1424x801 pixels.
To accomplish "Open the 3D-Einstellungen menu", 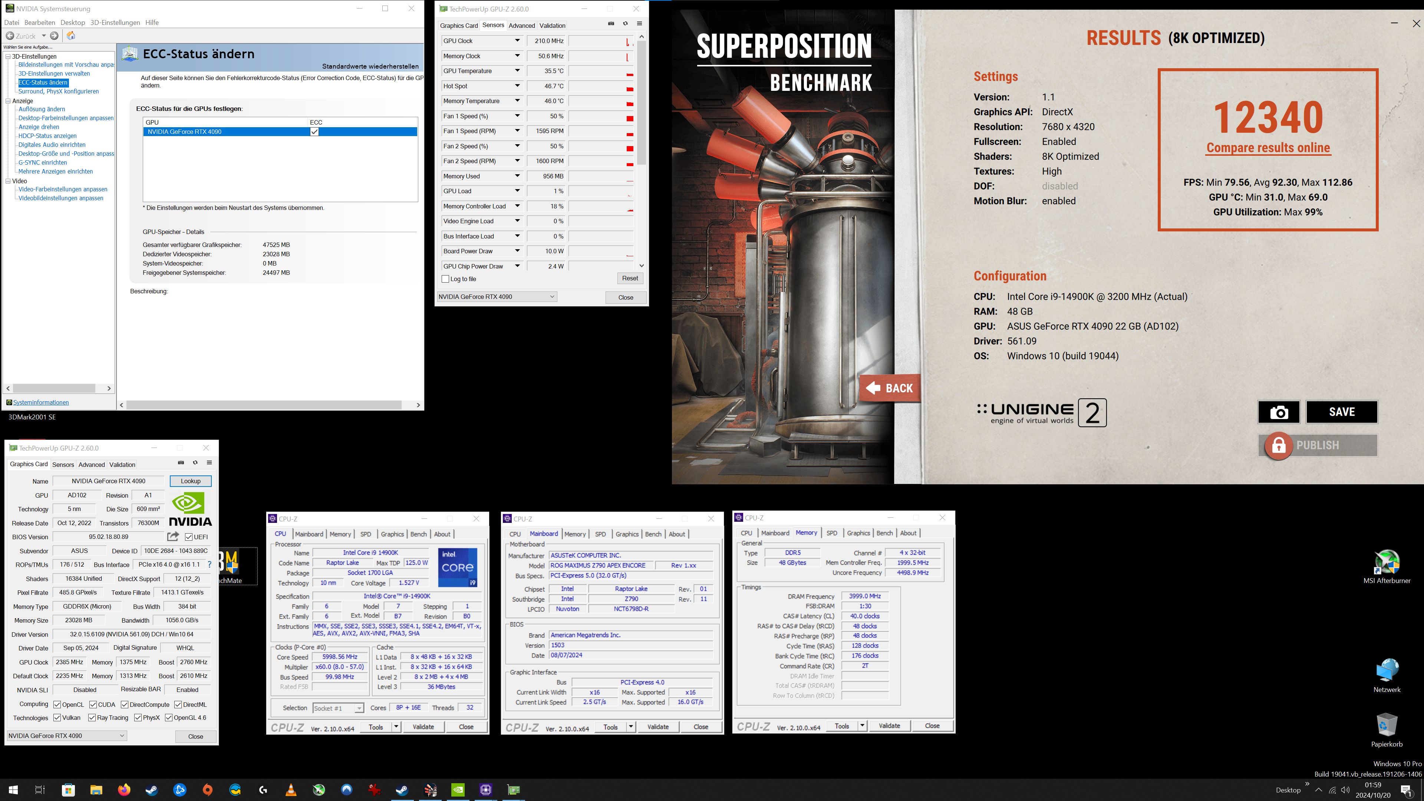I will 115,23.
